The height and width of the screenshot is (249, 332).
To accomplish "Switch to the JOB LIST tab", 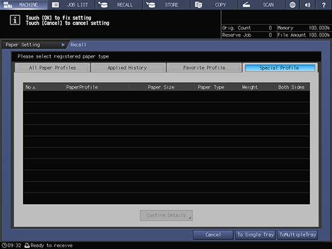I will [x=71, y=4].
